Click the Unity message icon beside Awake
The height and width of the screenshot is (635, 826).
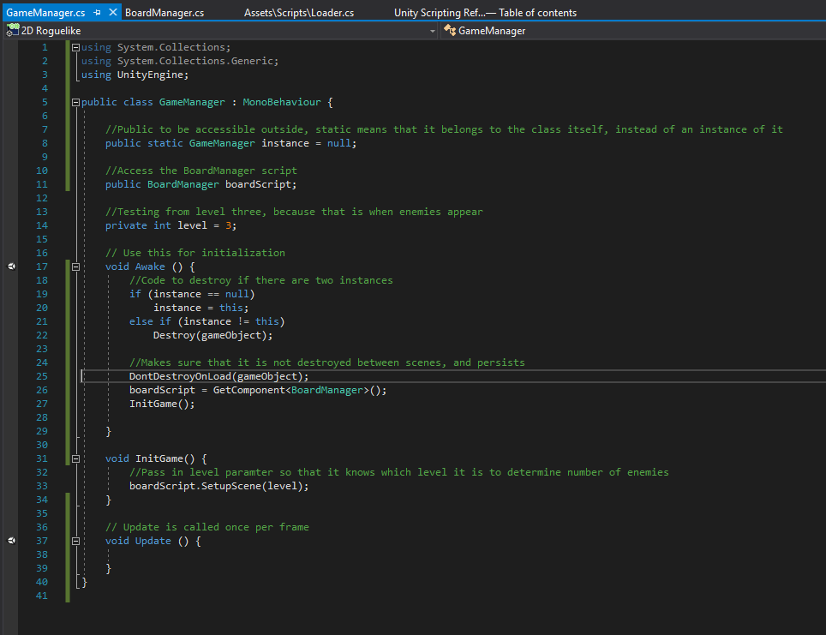point(11,267)
